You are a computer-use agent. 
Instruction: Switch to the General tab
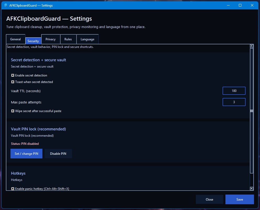click(15, 39)
